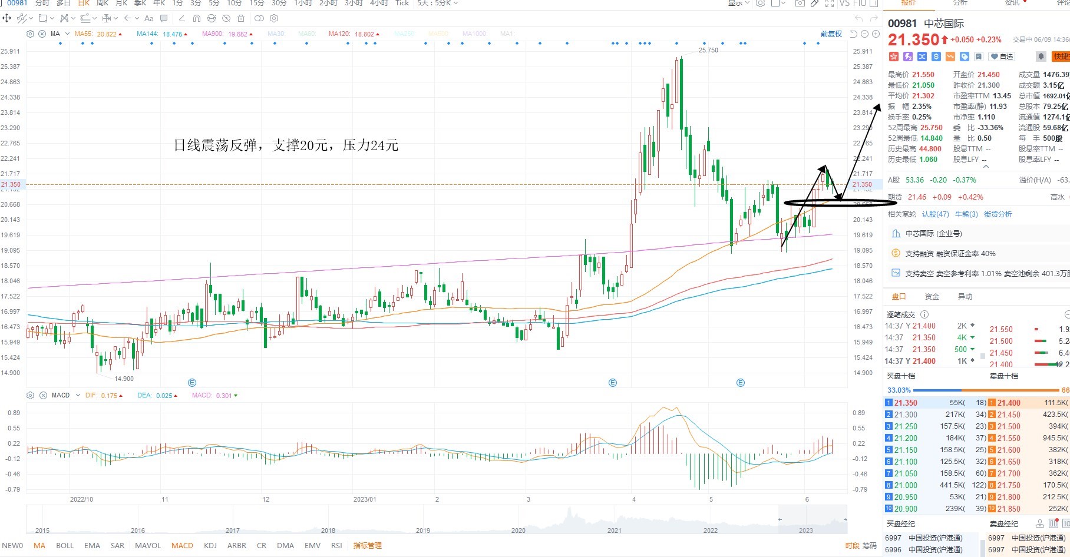Toggle MA1000 moving average line
The width and height of the screenshot is (1070, 557).
point(475,34)
